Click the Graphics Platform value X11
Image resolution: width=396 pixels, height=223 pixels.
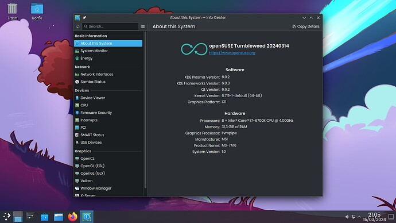224,102
